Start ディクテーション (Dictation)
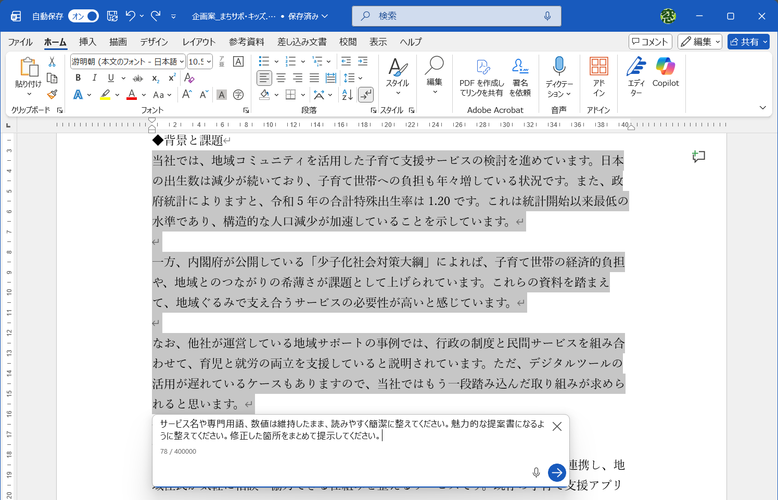Image resolution: width=778 pixels, height=500 pixels. (x=559, y=75)
